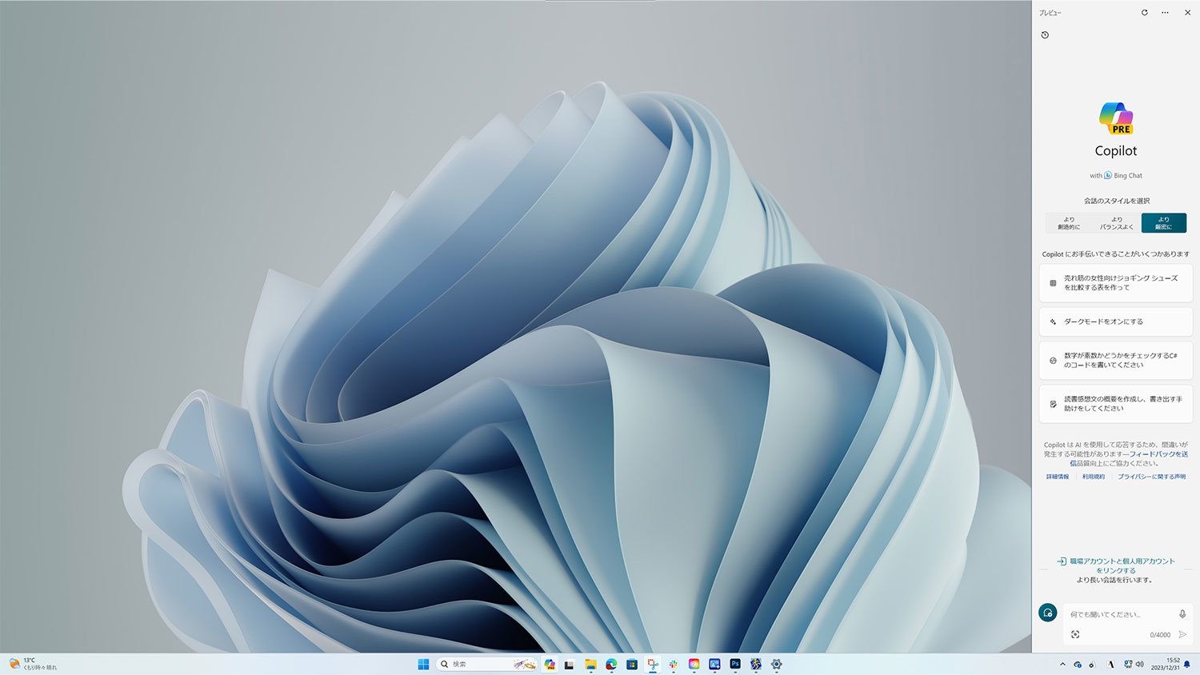The height and width of the screenshot is (675, 1200).
Task: Click the new topic icon beside the input
Action: tap(1048, 613)
